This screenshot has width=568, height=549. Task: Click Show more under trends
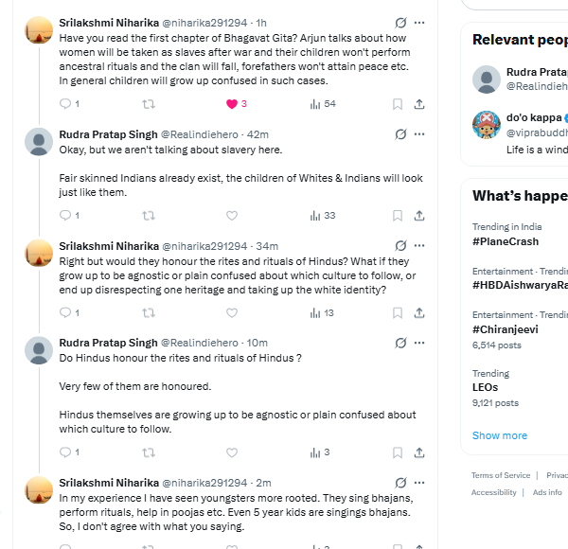click(x=500, y=435)
